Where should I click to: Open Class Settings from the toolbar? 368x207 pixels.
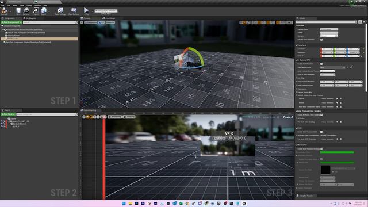[60, 11]
